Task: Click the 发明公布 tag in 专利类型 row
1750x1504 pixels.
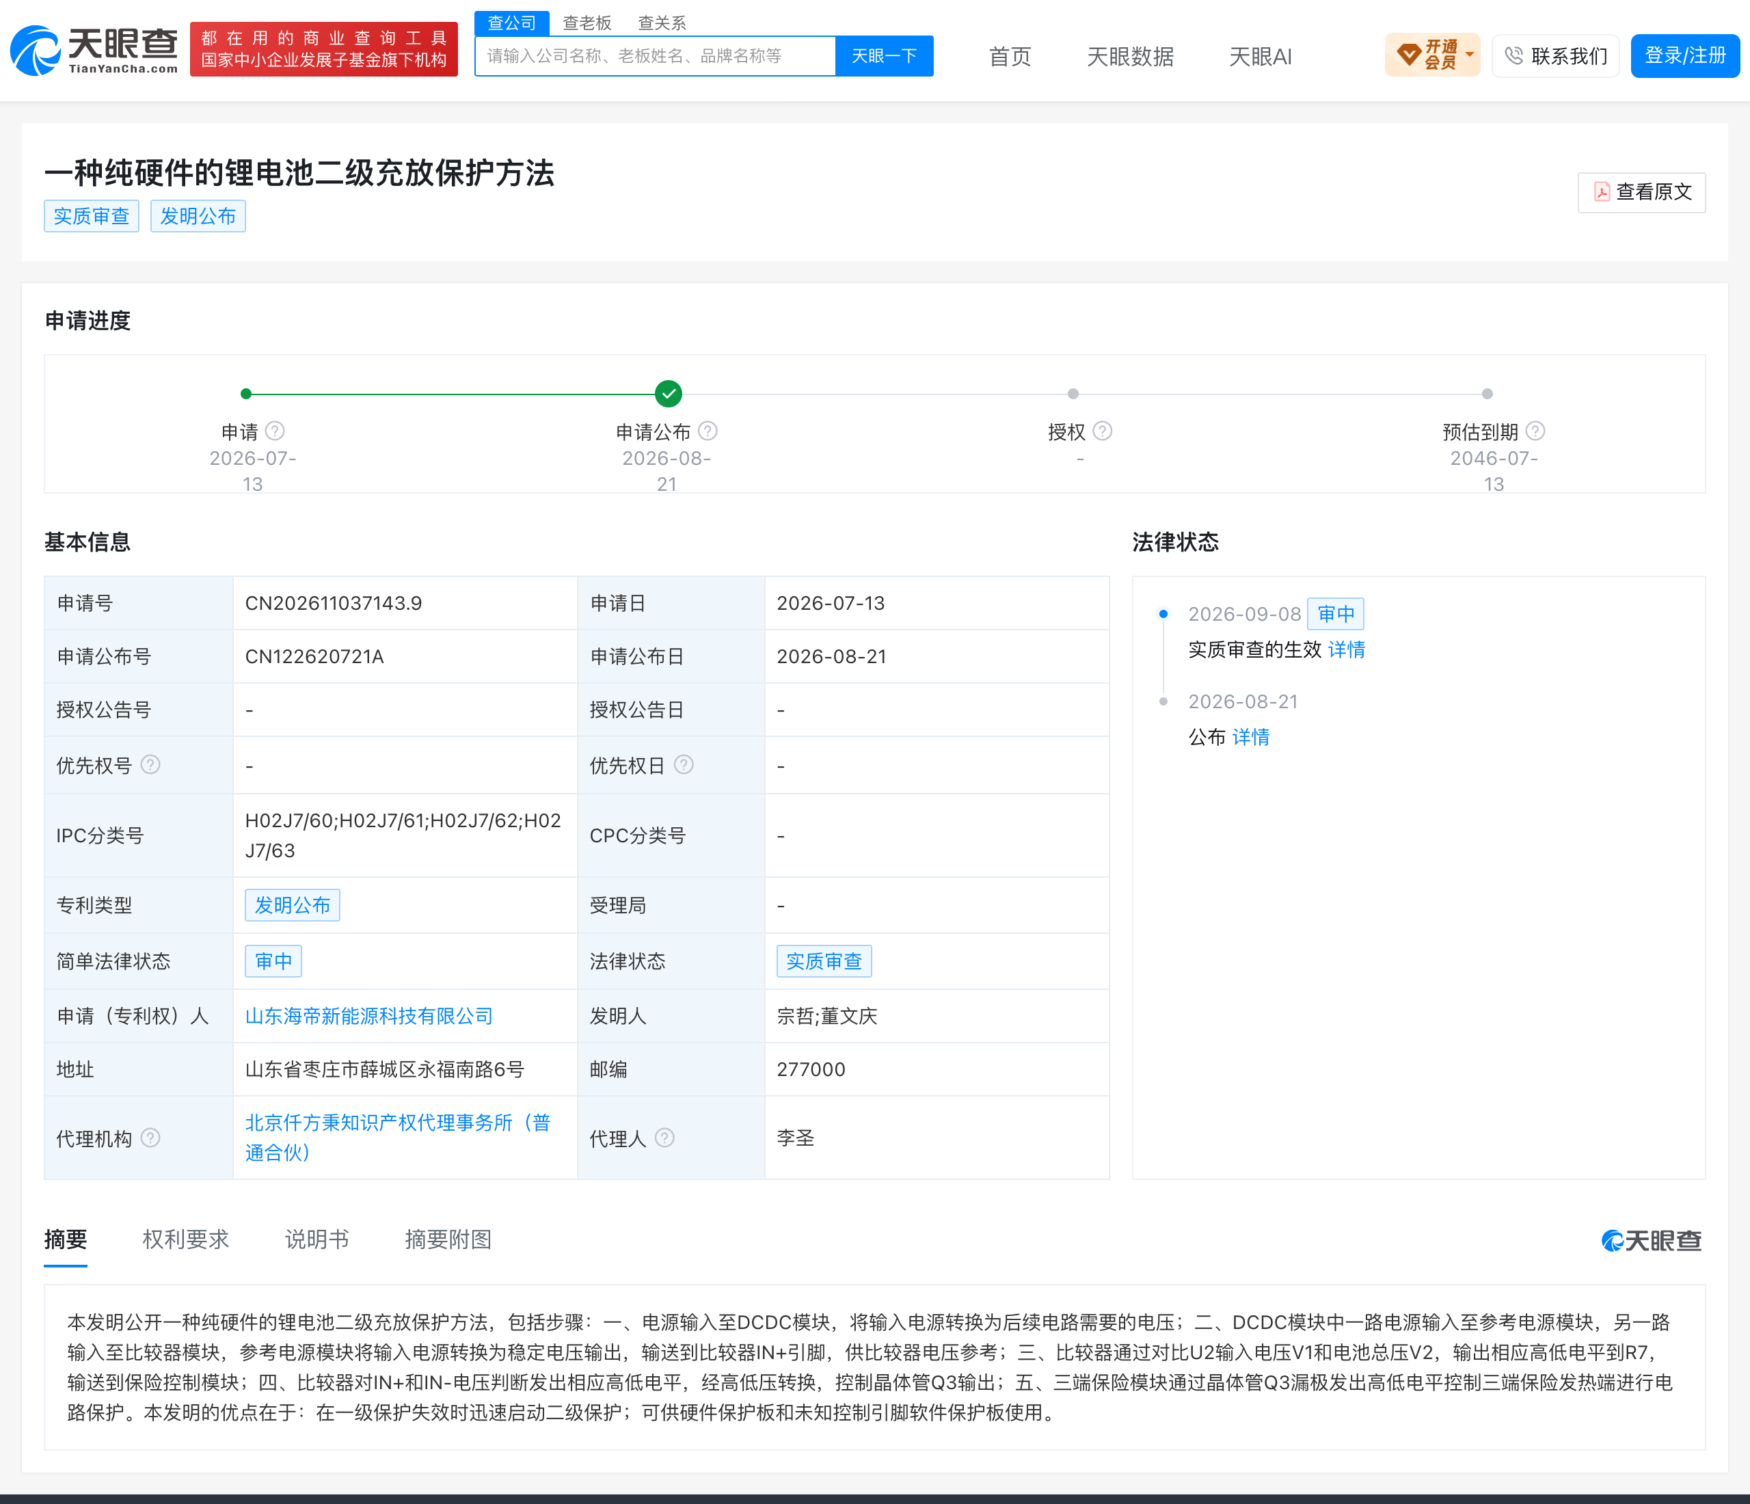Action: pyautogui.click(x=292, y=905)
